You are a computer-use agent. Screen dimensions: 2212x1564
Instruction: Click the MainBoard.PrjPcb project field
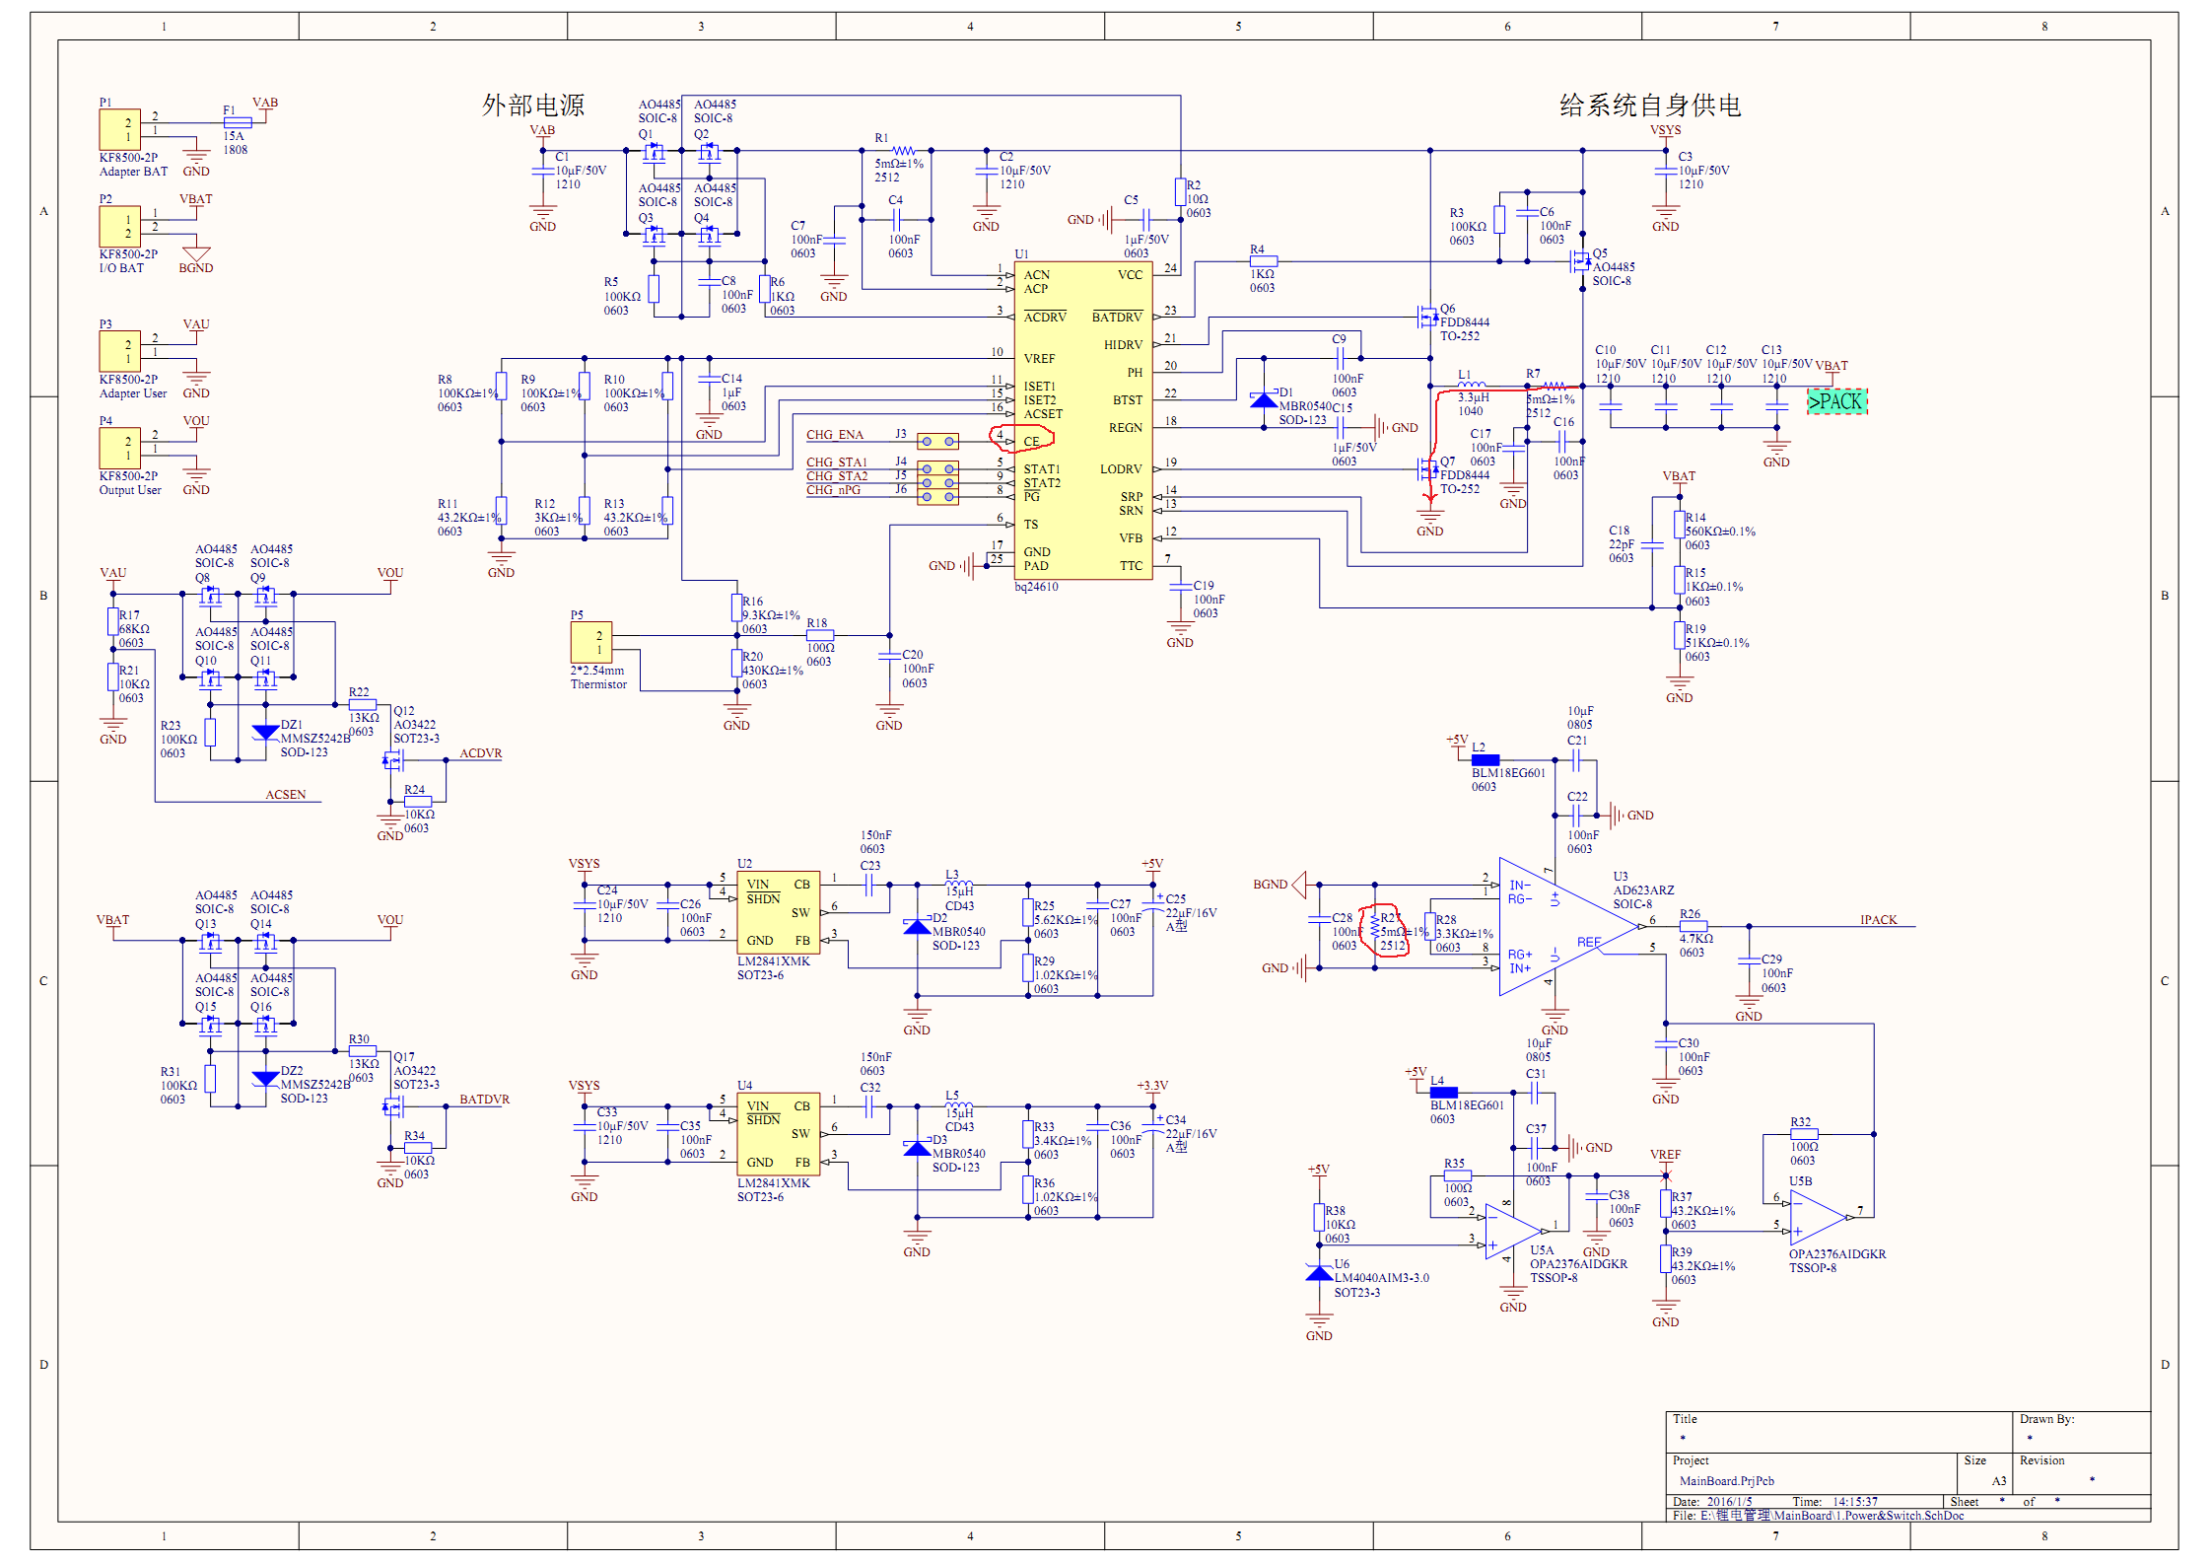click(1726, 1480)
